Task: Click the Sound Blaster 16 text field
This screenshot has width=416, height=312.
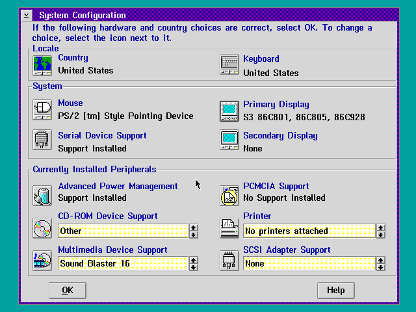Action: tap(122, 263)
